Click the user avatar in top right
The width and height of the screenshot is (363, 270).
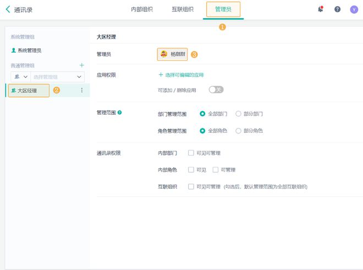[x=354, y=9]
